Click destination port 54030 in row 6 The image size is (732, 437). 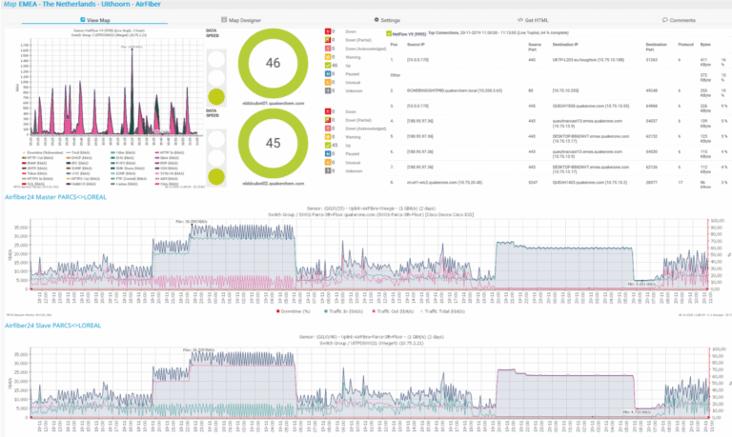click(651, 151)
